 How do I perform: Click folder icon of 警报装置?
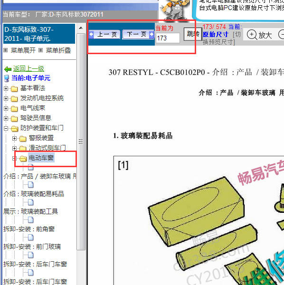point(23,139)
